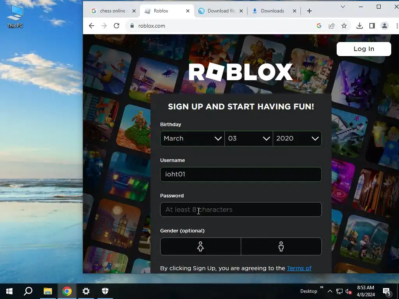Open the taskbar clock and date
Screen dimensions: 399x299
pos(365,291)
